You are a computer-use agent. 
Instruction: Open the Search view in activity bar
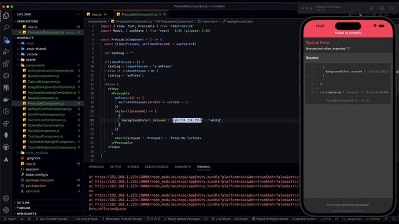[x=6, y=27]
